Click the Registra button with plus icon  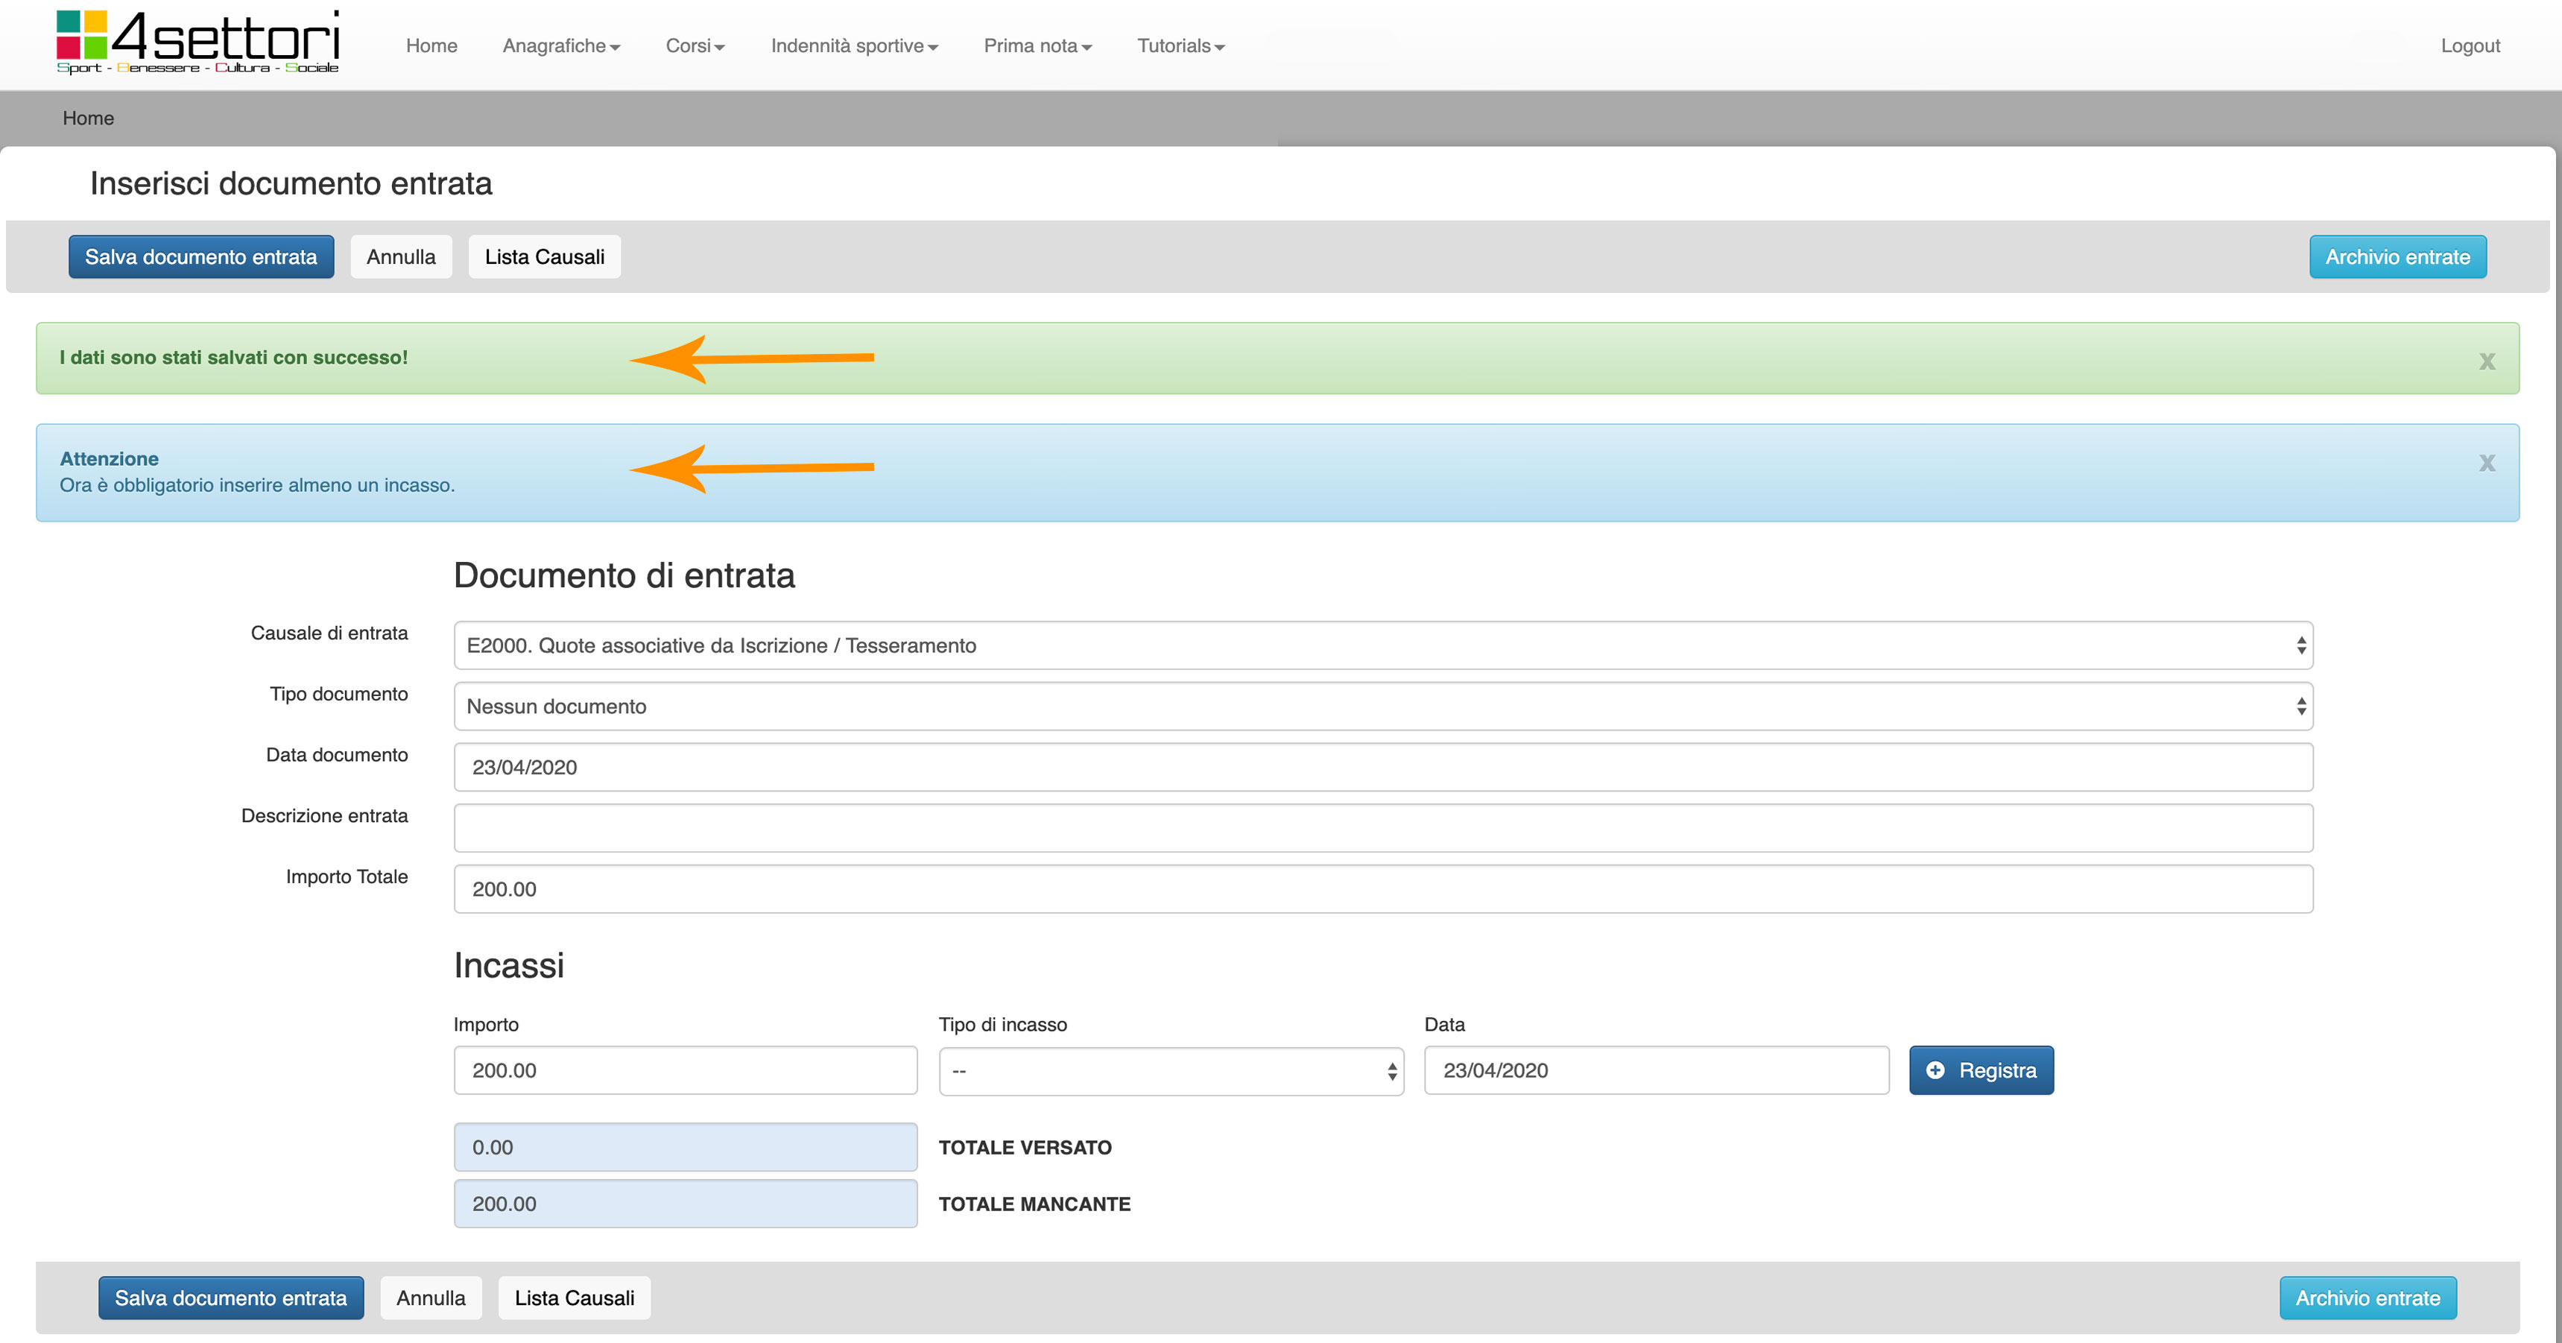(x=1980, y=1070)
